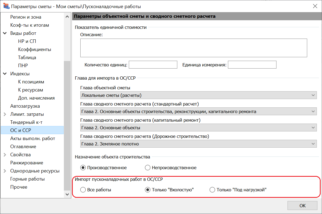This screenshot has width=322, height=214.
Task: Open the Ранжирование section
Action: 27,163
